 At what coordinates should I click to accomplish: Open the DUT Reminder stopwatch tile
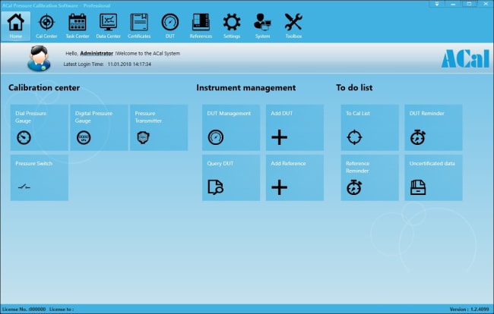pyautogui.click(x=433, y=127)
